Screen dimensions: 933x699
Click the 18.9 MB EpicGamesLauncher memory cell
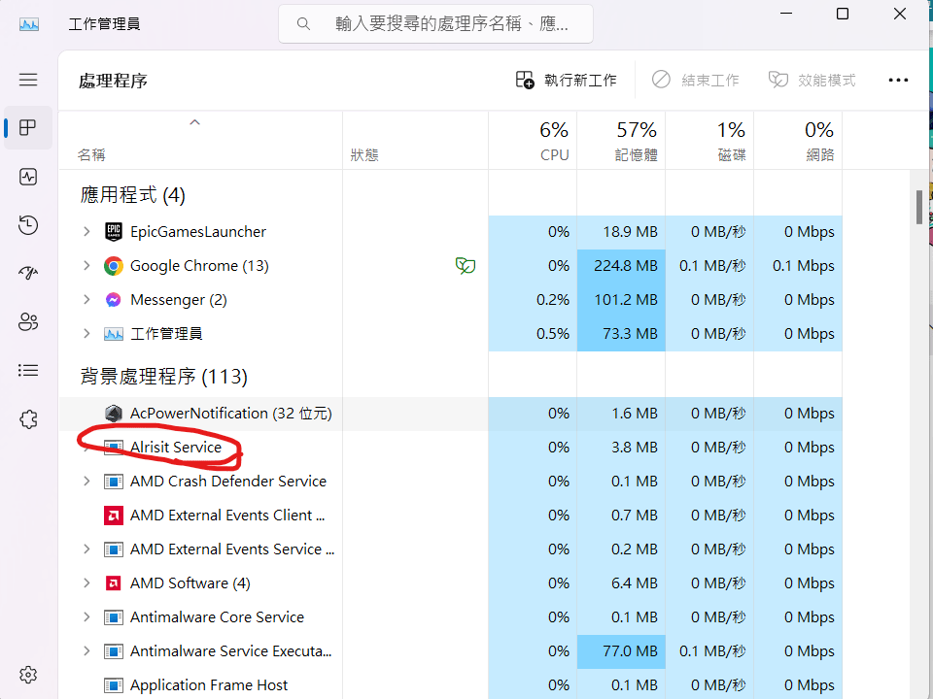click(621, 232)
